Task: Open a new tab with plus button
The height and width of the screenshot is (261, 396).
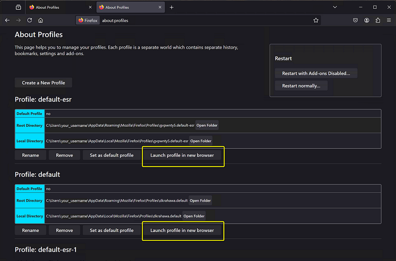Action: click(171, 7)
